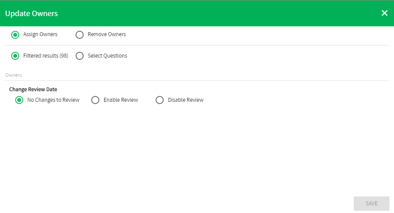Select Filtered results (98) radio button
Image resolution: width=394 pixels, height=213 pixels.
click(x=15, y=56)
